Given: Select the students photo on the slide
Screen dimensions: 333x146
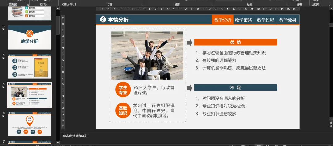Looking at the screenshot, I should tap(147, 56).
